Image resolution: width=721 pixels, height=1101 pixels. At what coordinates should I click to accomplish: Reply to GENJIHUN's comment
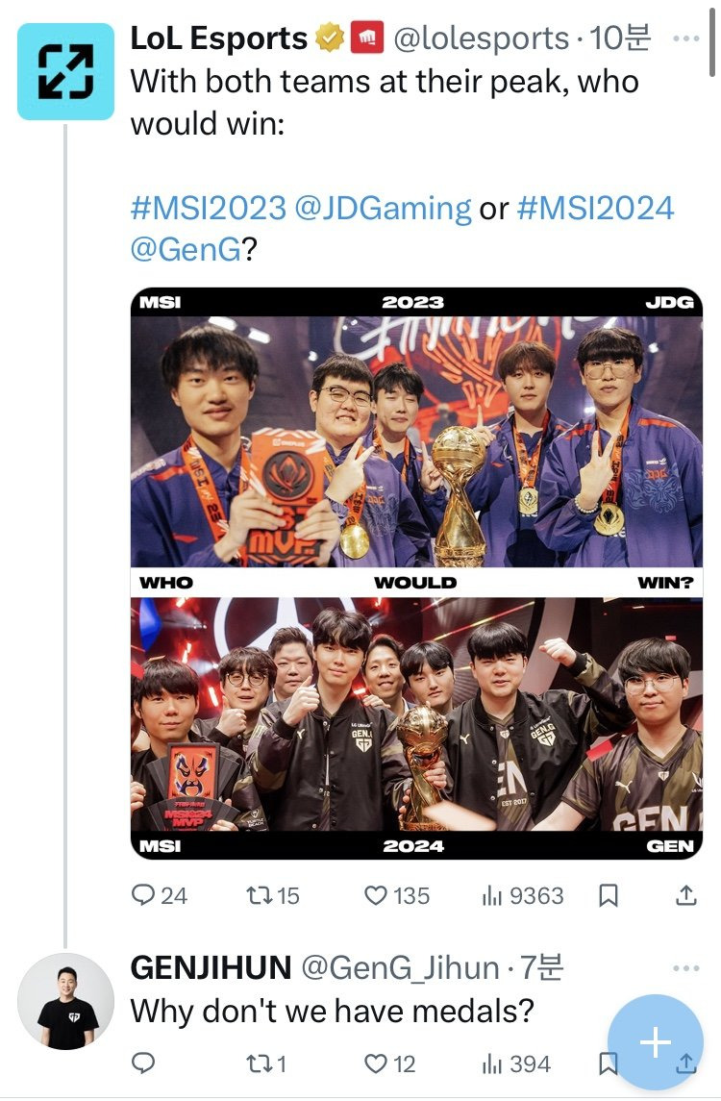pyautogui.click(x=143, y=1063)
